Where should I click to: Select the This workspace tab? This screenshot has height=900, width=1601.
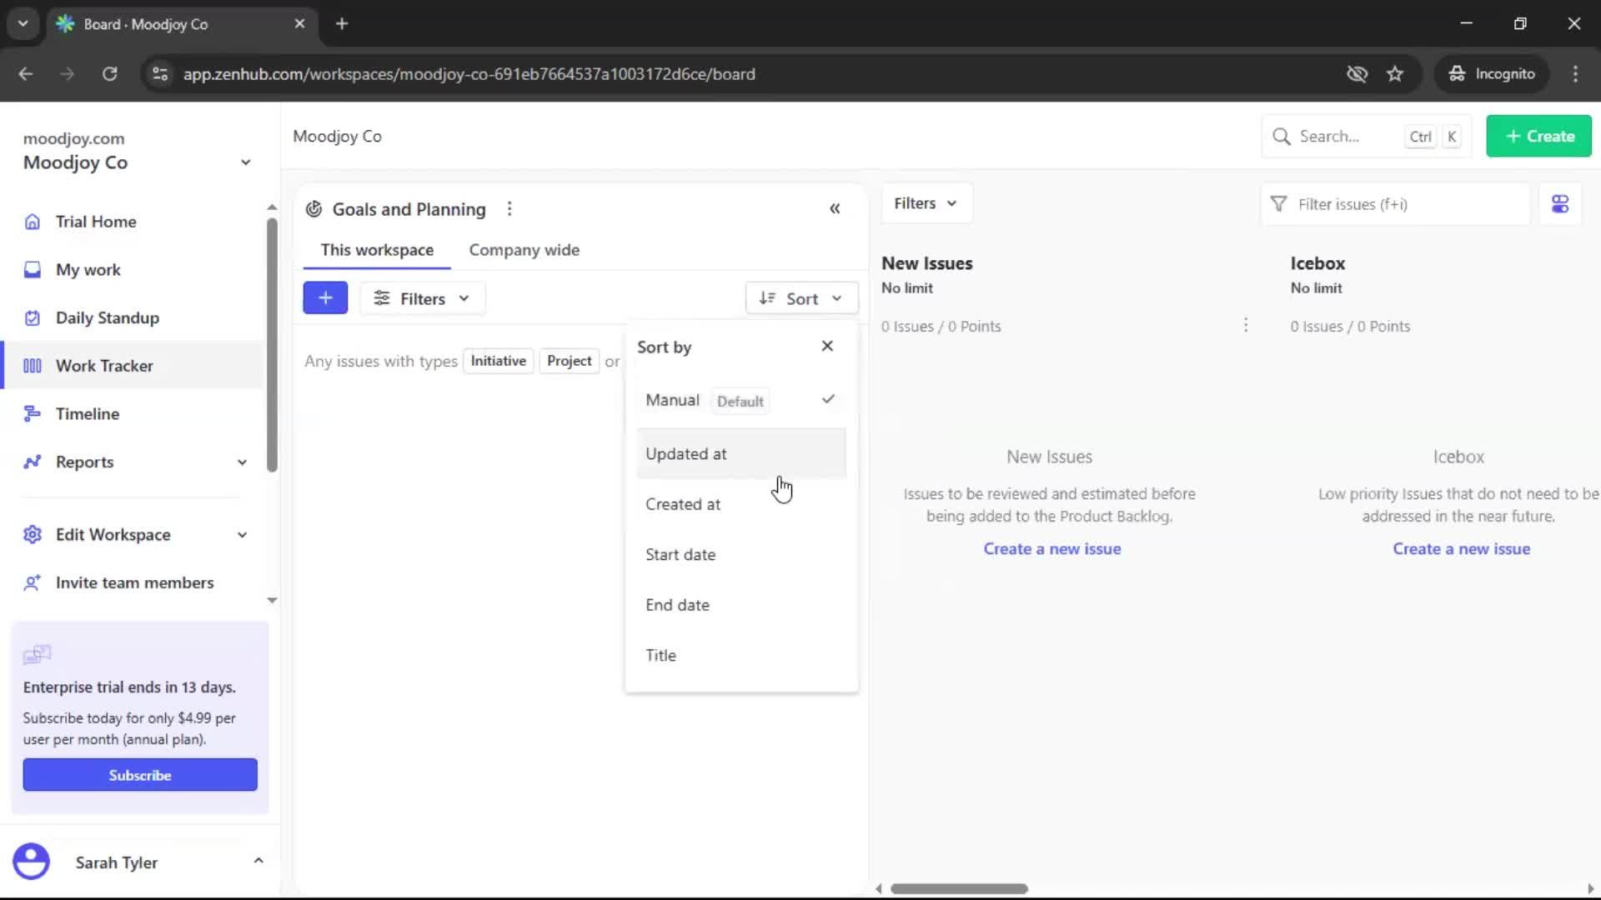377,249
